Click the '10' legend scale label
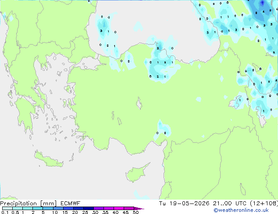Viewport: 278px width, 214px height. 55,212
